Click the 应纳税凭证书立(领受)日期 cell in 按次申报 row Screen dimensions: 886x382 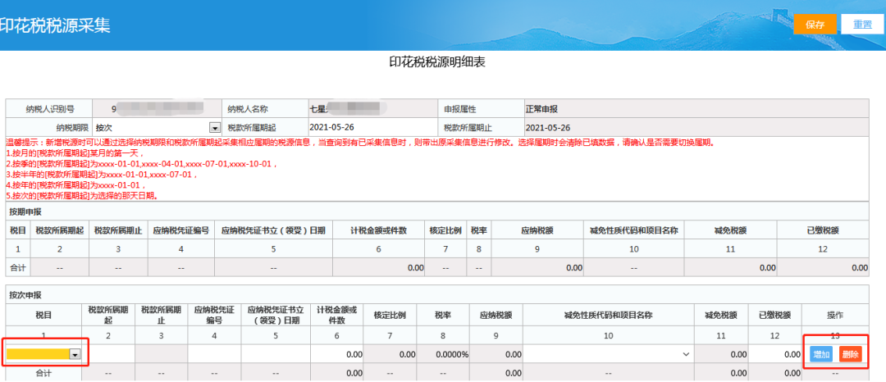click(276, 354)
